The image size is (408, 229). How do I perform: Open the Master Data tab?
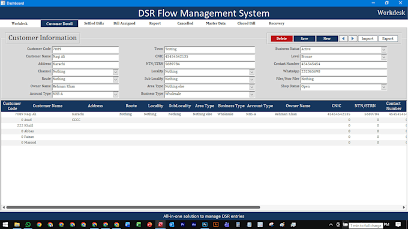click(x=216, y=23)
